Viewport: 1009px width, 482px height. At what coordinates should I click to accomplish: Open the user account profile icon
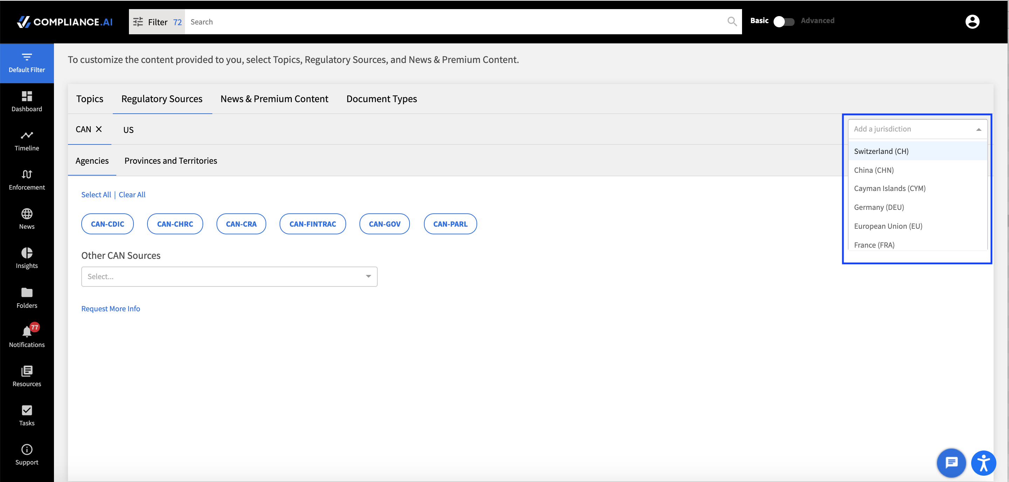click(x=972, y=21)
